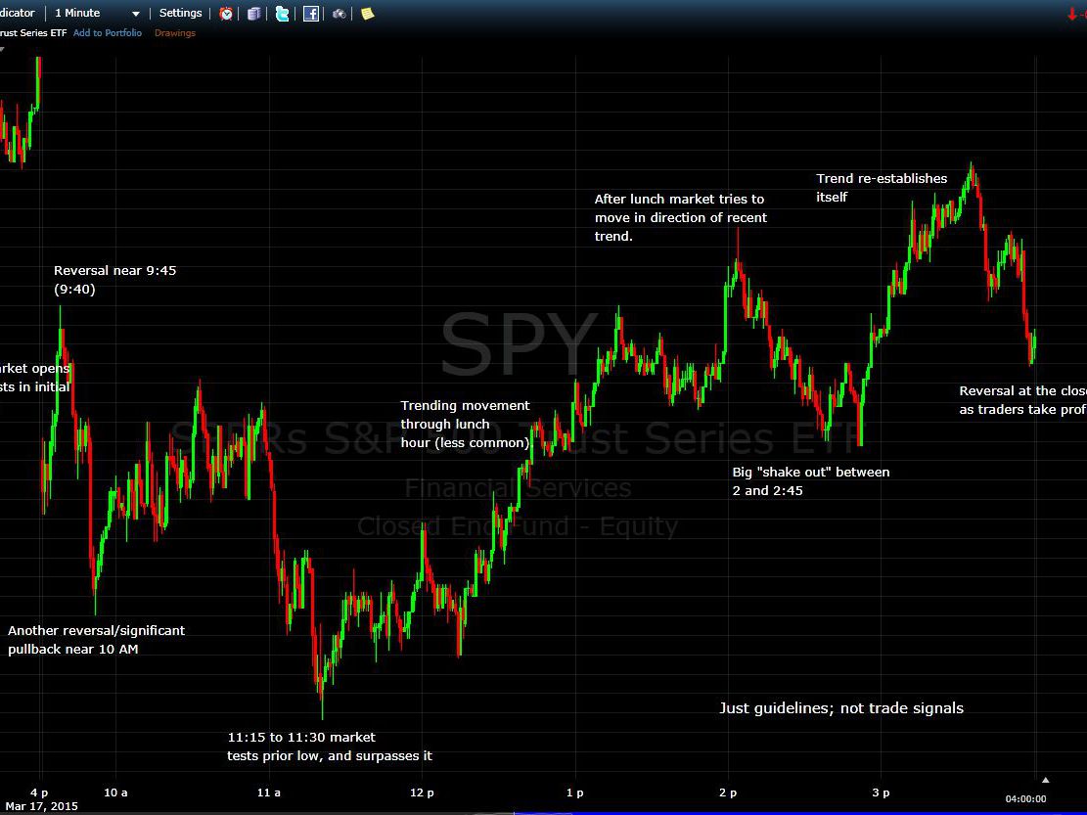The width and height of the screenshot is (1087, 815).
Task: Share chart via Twitter icon
Action: coord(282,13)
